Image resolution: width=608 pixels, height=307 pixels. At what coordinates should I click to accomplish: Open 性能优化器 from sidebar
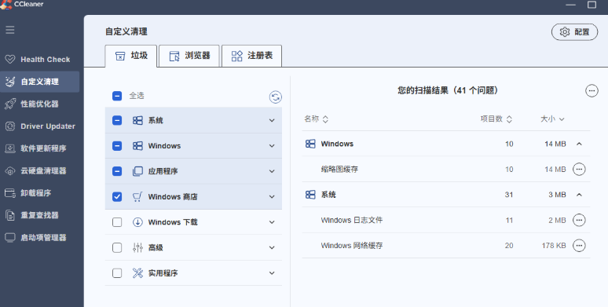pyautogui.click(x=39, y=104)
